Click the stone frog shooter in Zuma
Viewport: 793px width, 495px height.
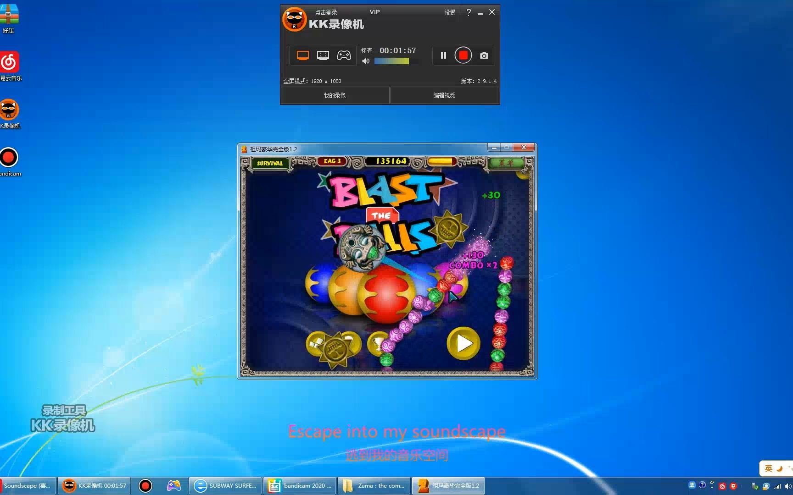coord(362,247)
